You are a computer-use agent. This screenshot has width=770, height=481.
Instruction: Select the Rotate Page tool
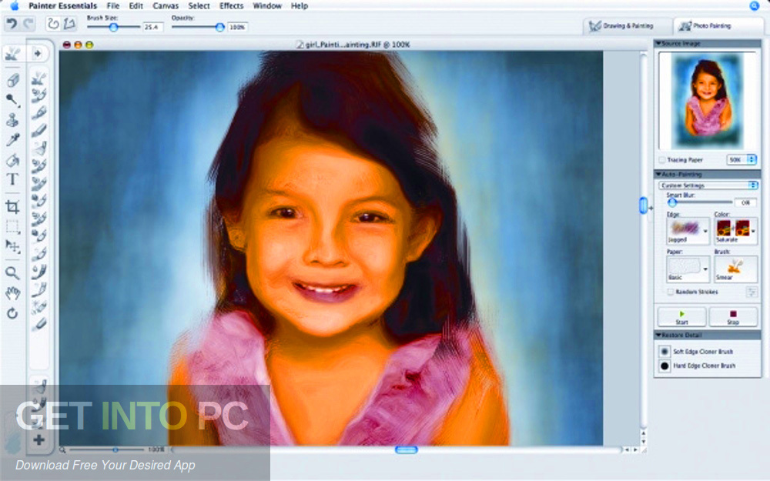(13, 313)
